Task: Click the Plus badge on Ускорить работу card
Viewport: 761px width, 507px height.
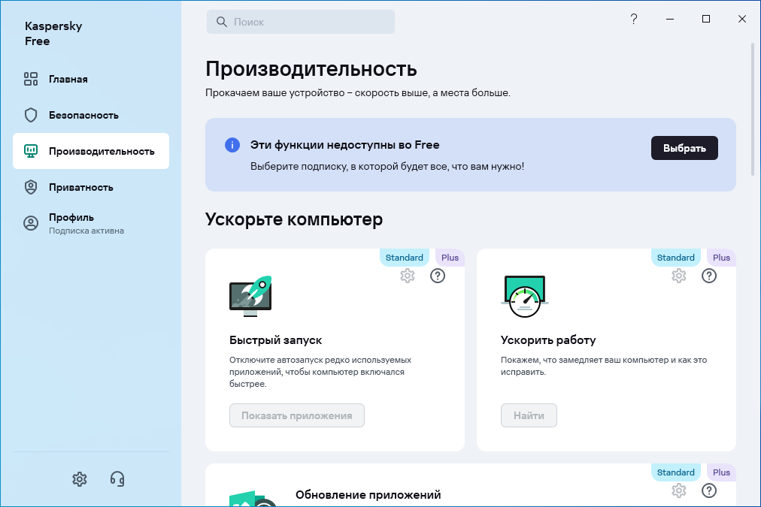Action: tap(721, 258)
